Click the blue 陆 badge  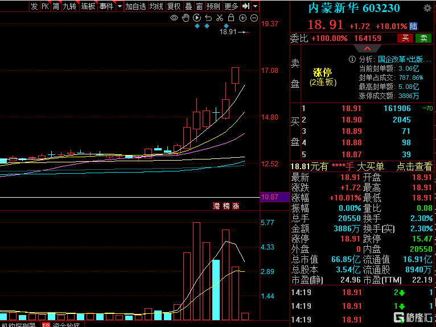(413, 26)
